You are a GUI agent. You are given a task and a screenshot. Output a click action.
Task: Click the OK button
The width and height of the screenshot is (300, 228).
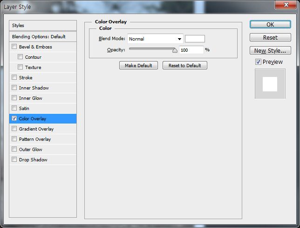point(270,25)
